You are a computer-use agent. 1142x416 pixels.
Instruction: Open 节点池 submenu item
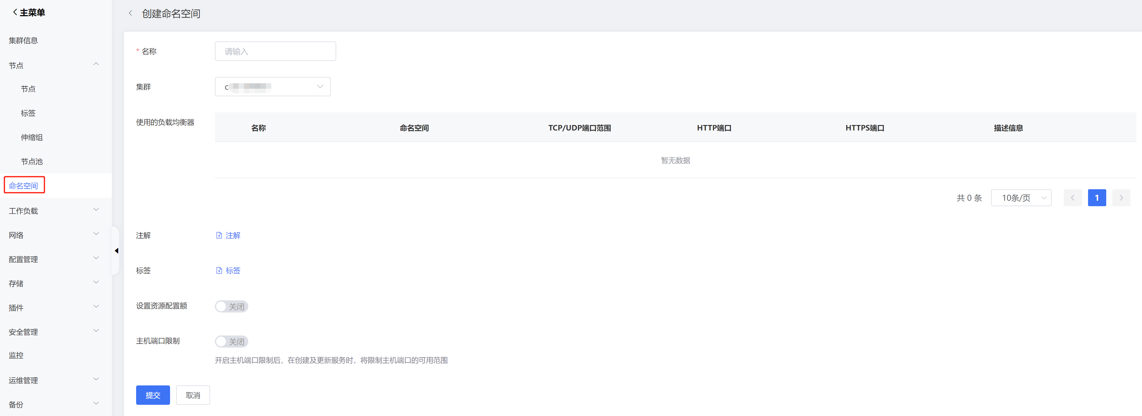click(32, 162)
